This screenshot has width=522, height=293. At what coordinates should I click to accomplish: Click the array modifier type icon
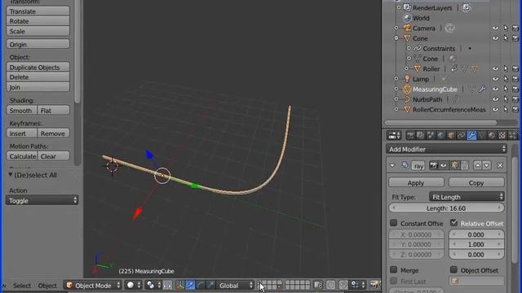(405, 165)
